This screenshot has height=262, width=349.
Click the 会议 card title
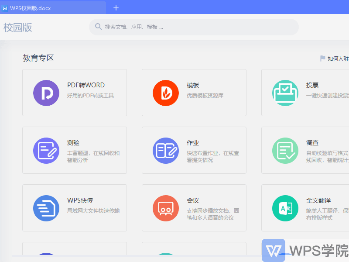point(193,200)
